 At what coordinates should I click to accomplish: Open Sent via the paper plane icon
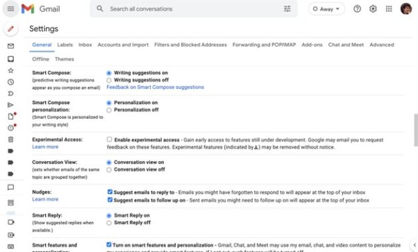[11, 105]
